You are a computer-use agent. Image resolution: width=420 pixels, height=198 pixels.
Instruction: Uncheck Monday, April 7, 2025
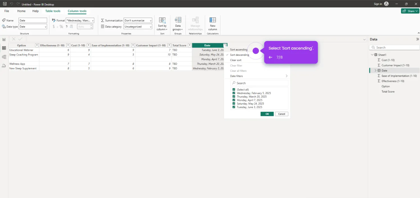(234, 100)
